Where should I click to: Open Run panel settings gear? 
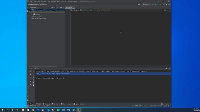[167, 69]
